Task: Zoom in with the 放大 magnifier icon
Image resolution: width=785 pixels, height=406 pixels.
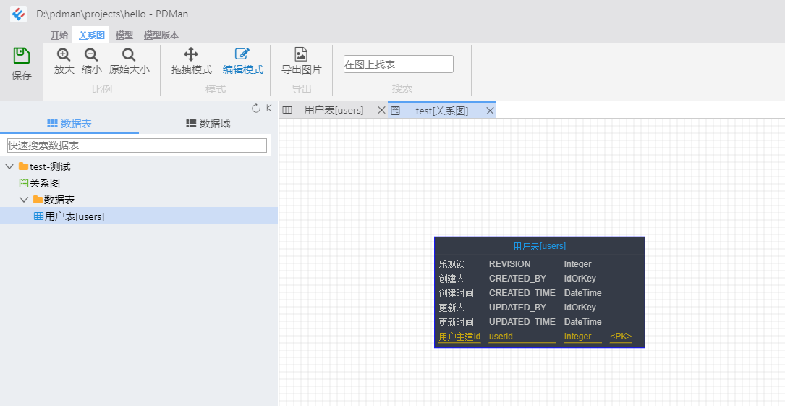Action: point(64,54)
